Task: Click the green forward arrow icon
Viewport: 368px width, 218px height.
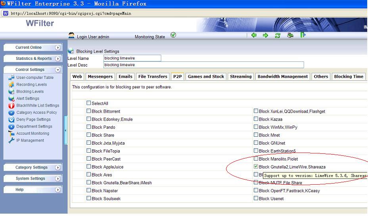Action: 265,35
